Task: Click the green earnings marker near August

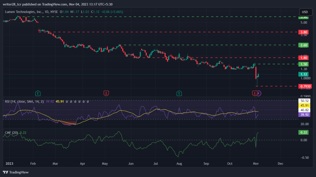Action: pos(179,93)
